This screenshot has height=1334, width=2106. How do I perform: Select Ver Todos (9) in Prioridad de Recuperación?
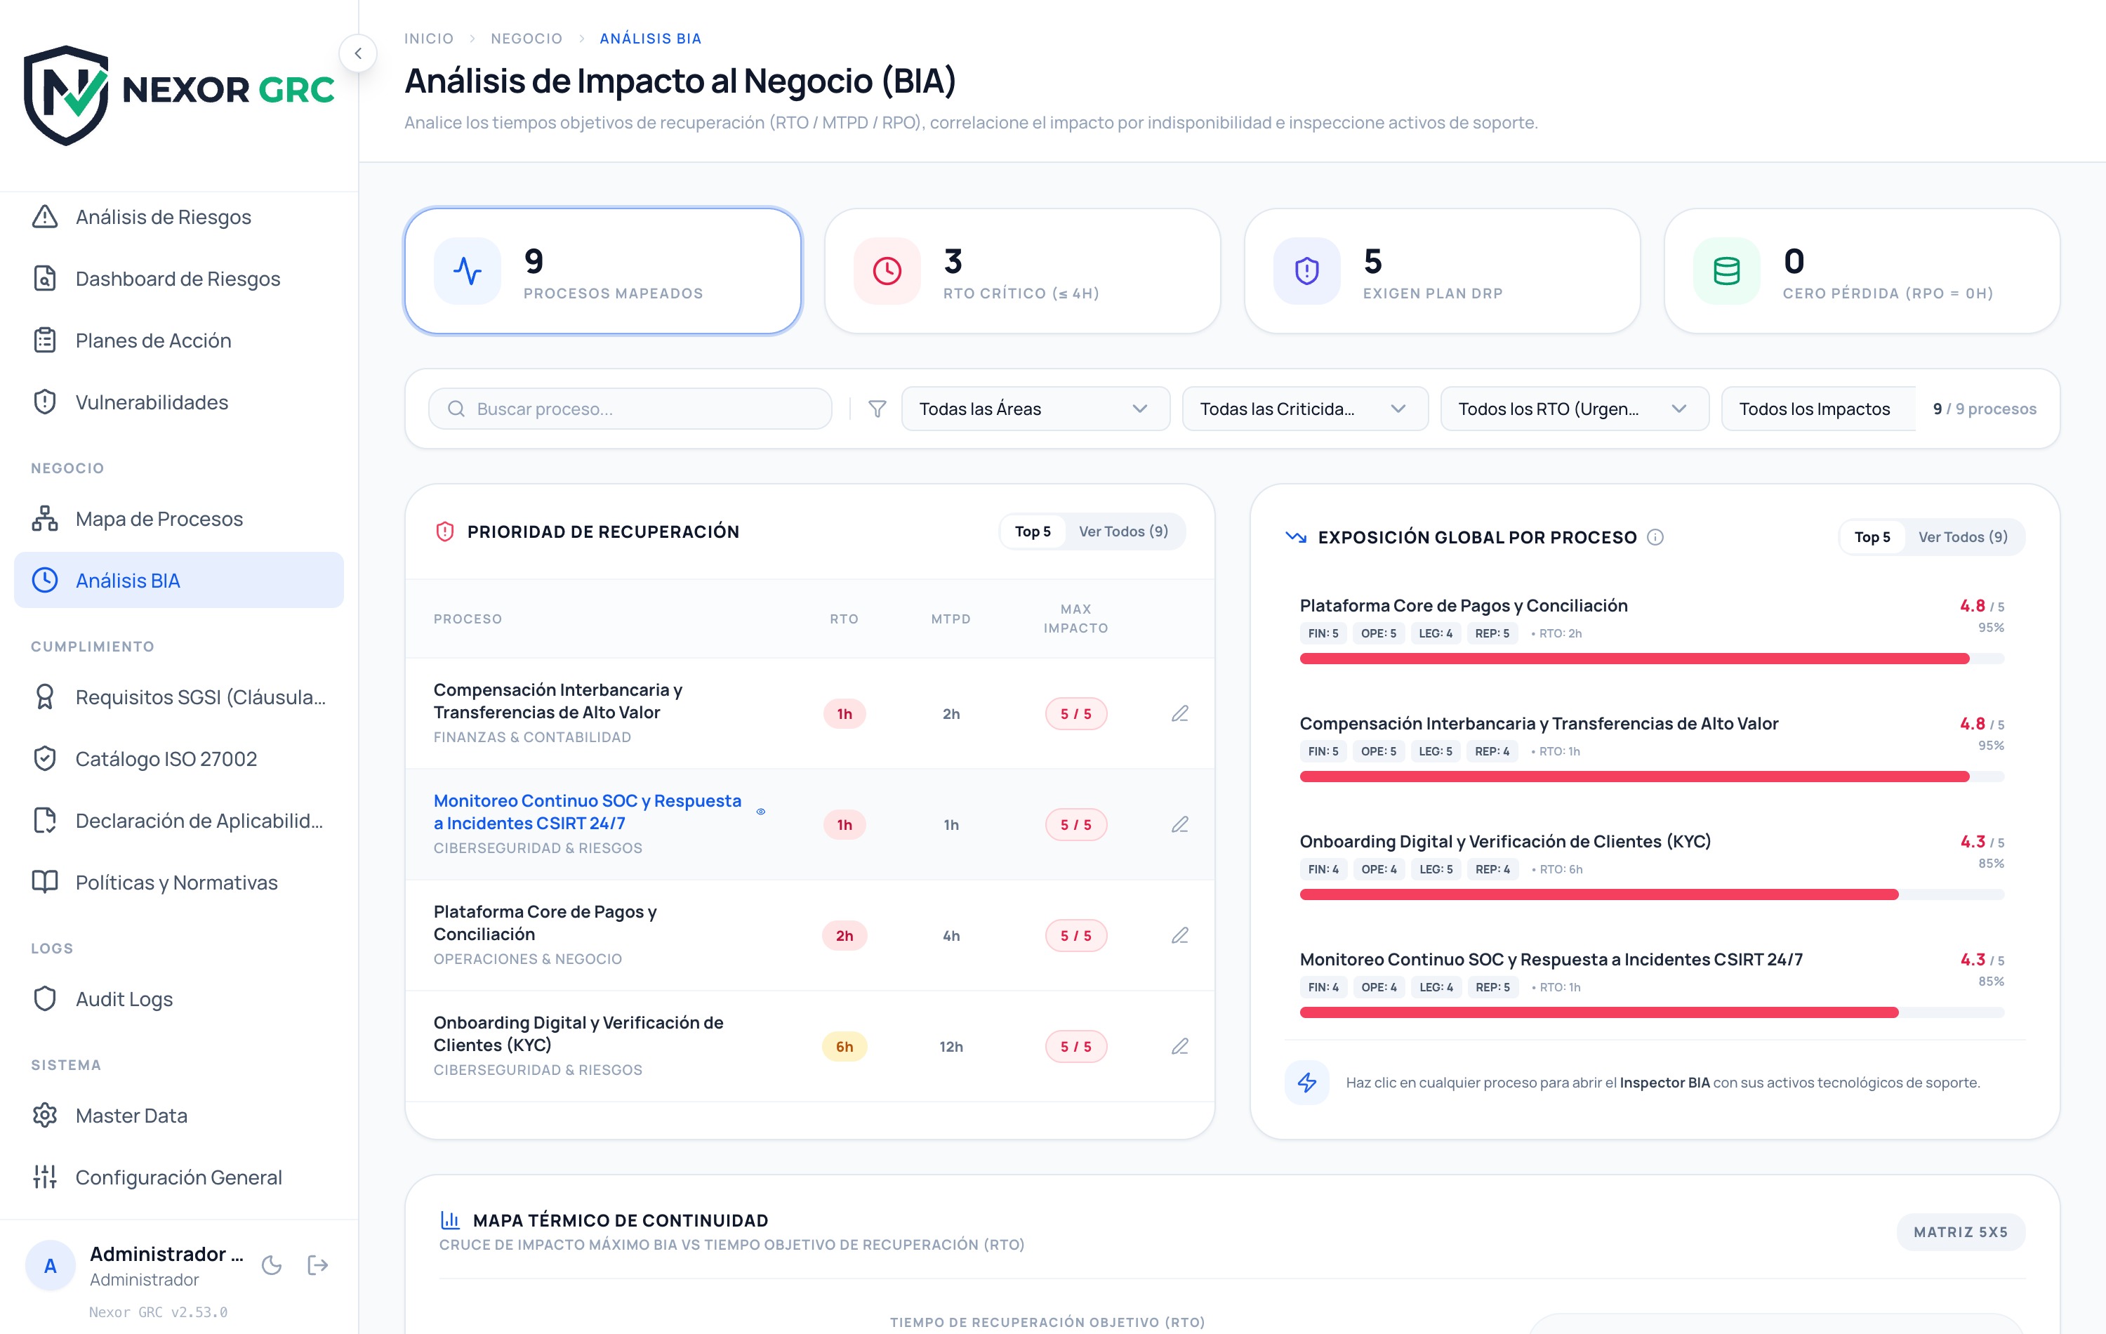[1123, 532]
